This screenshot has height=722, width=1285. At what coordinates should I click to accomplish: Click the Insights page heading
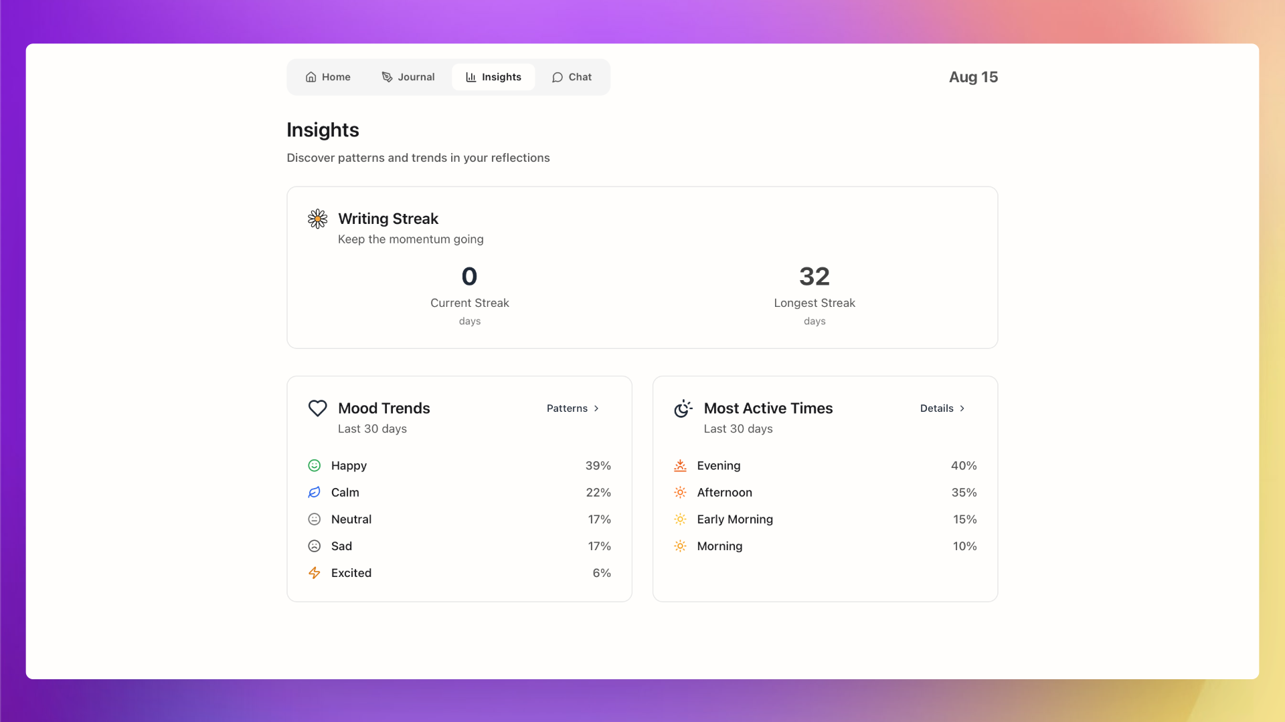coord(323,130)
